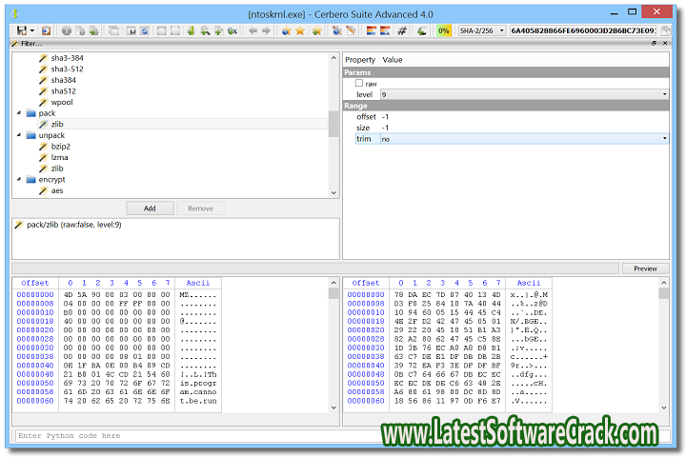Open the trim option dropdown
The image size is (686, 457).
[664, 139]
